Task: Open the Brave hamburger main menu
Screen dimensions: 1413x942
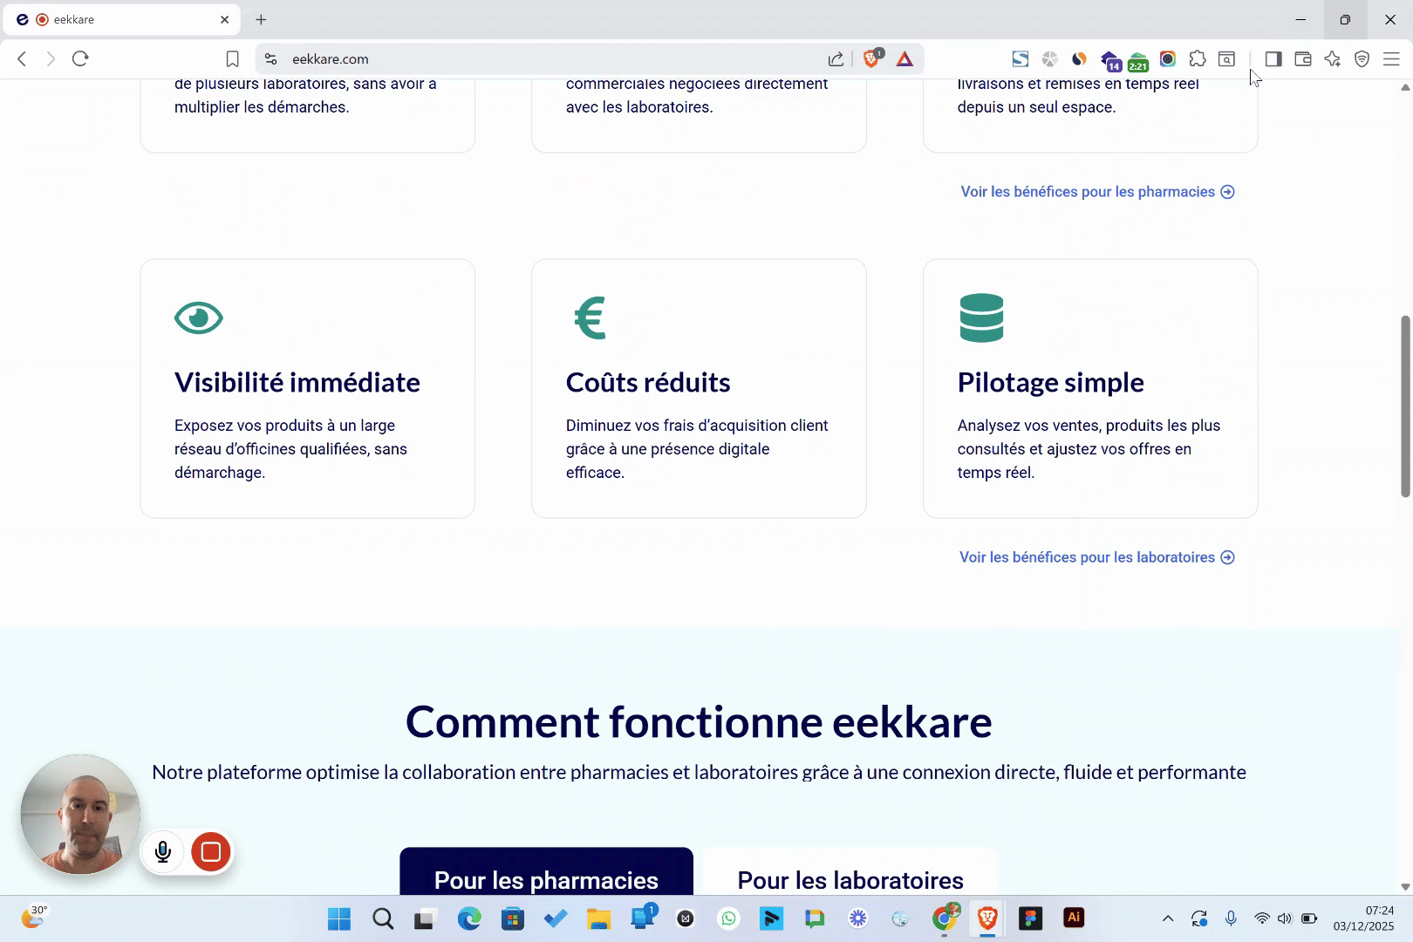Action: point(1391,58)
